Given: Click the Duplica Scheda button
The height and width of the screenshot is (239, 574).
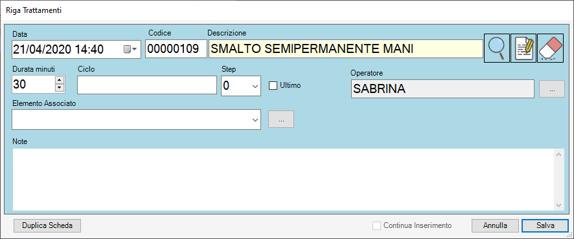Looking at the screenshot, I should pyautogui.click(x=47, y=225).
